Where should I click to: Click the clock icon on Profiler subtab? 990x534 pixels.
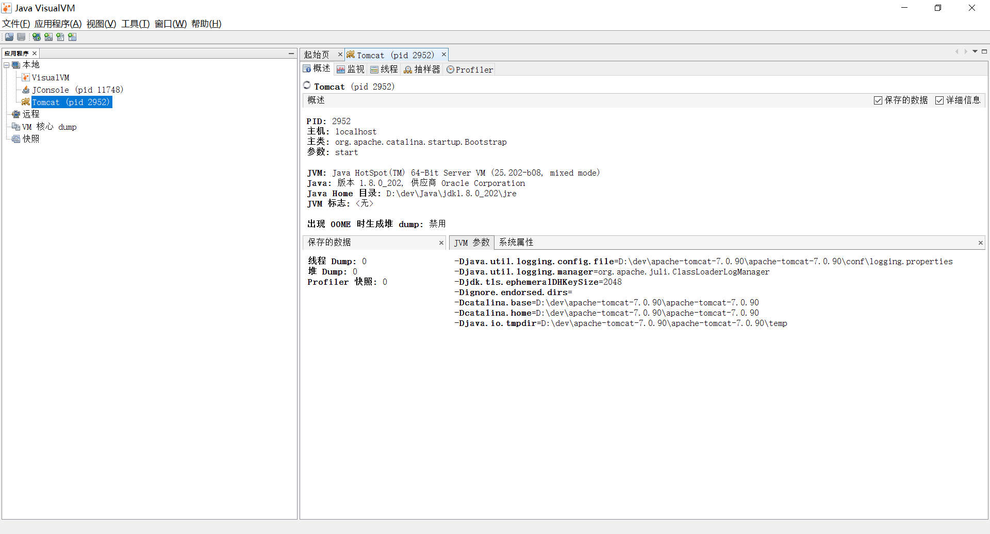[450, 70]
